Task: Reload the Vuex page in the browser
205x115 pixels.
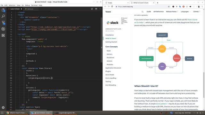Action: [112, 6]
